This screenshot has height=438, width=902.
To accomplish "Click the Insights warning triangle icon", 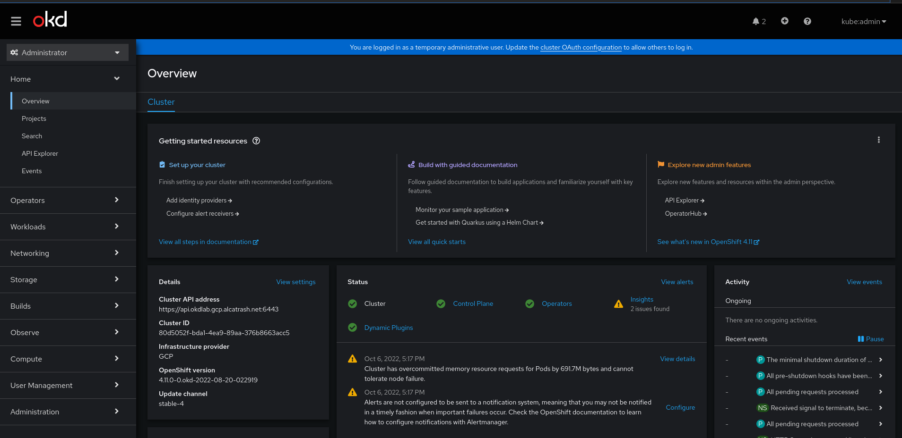I will pyautogui.click(x=618, y=304).
